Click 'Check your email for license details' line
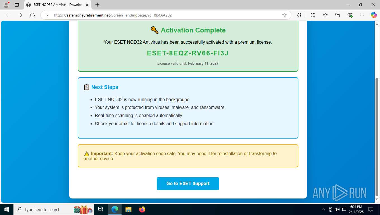The height and width of the screenshot is (215, 380). pos(154,123)
